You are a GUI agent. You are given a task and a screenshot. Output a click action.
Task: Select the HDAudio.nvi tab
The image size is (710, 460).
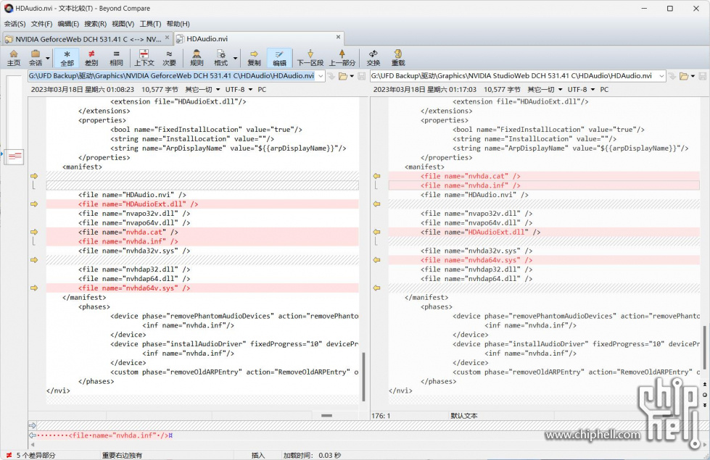click(259, 39)
